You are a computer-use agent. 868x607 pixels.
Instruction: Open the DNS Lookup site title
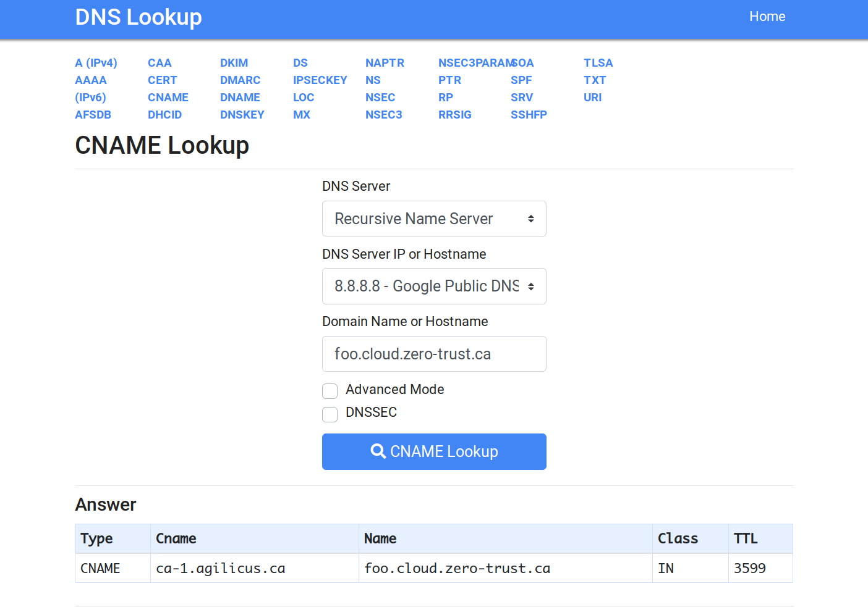click(x=138, y=17)
